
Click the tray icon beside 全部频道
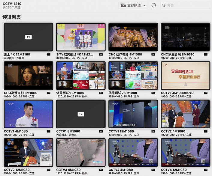(x=123, y=5)
